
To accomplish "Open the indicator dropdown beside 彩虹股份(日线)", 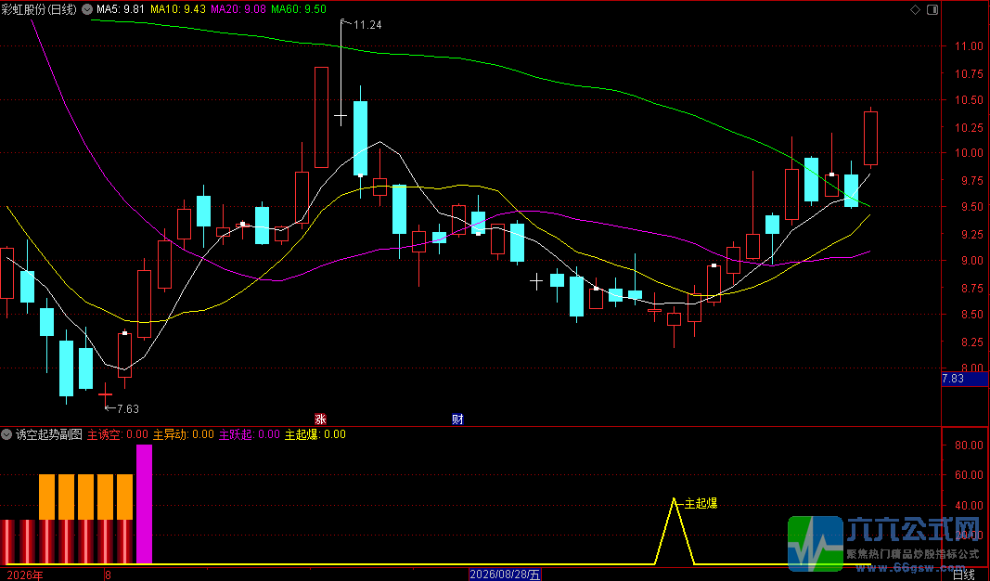I will tap(86, 9).
